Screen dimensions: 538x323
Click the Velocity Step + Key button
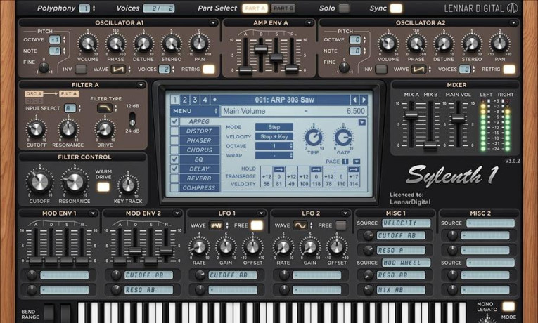[x=274, y=137]
